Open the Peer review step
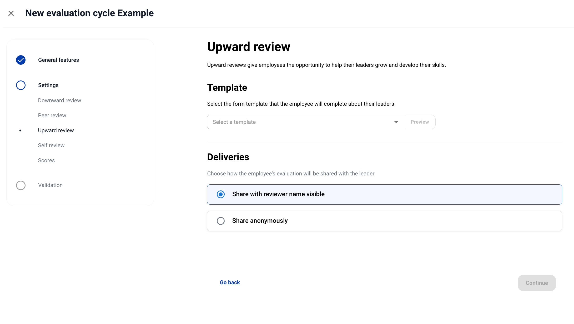The height and width of the screenshot is (324, 574). (52, 115)
